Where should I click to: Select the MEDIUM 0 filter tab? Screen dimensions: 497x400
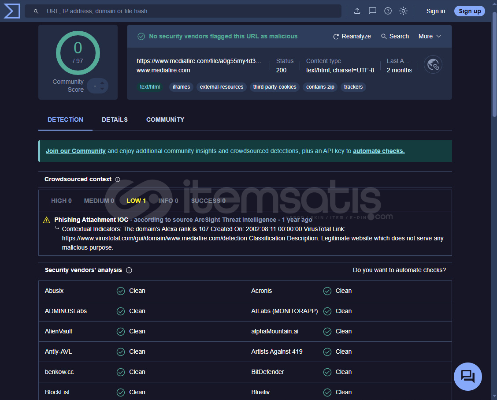click(x=99, y=201)
